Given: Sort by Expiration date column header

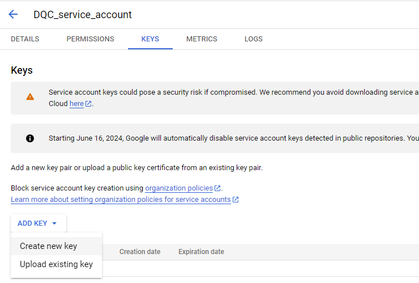Looking at the screenshot, I should click(x=201, y=252).
